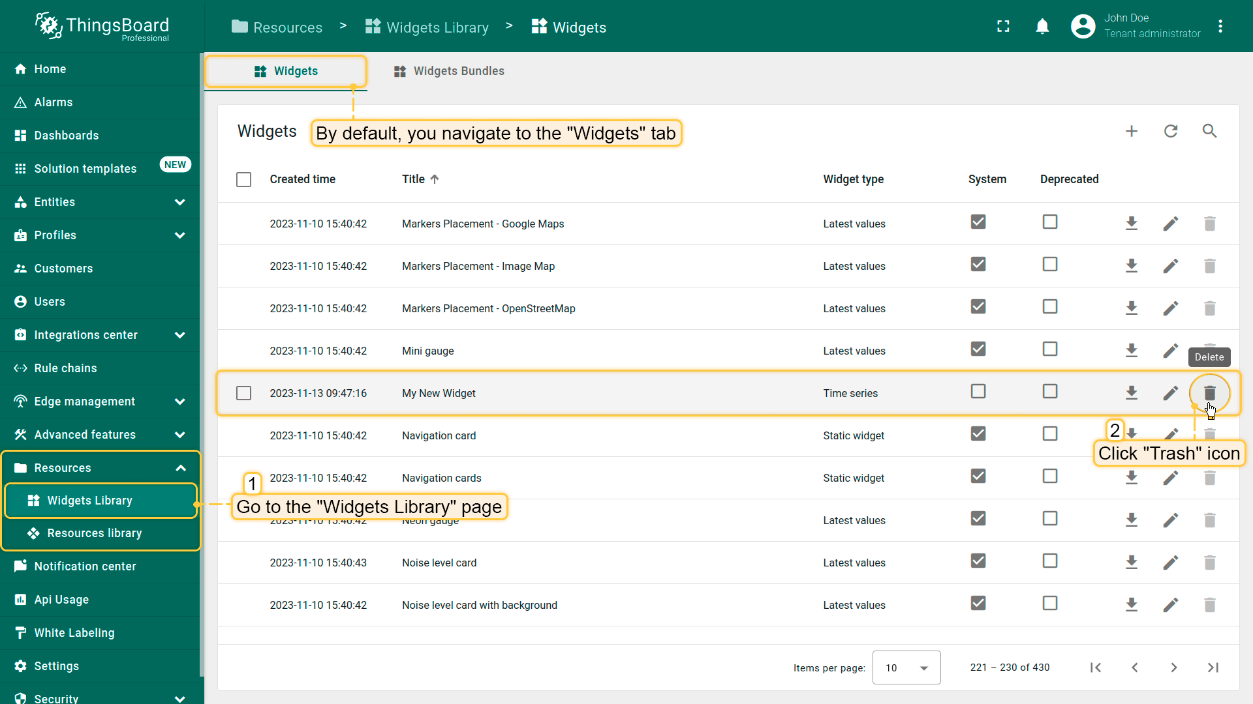Switch to Widgets Bundles tab

point(449,71)
